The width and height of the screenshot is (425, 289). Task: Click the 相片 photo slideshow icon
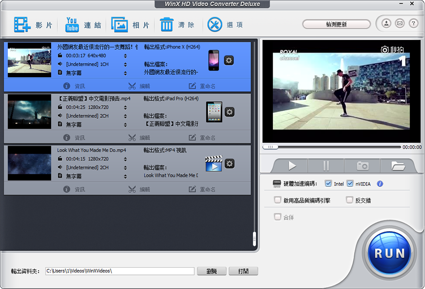[120, 25]
